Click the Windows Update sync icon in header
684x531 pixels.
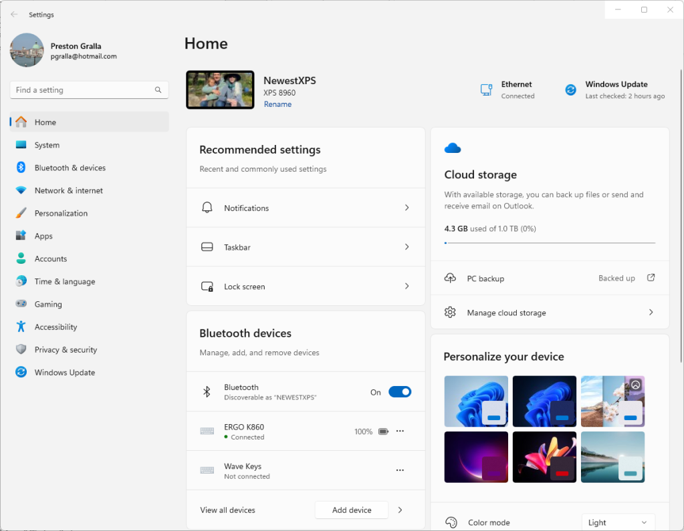[x=570, y=90]
